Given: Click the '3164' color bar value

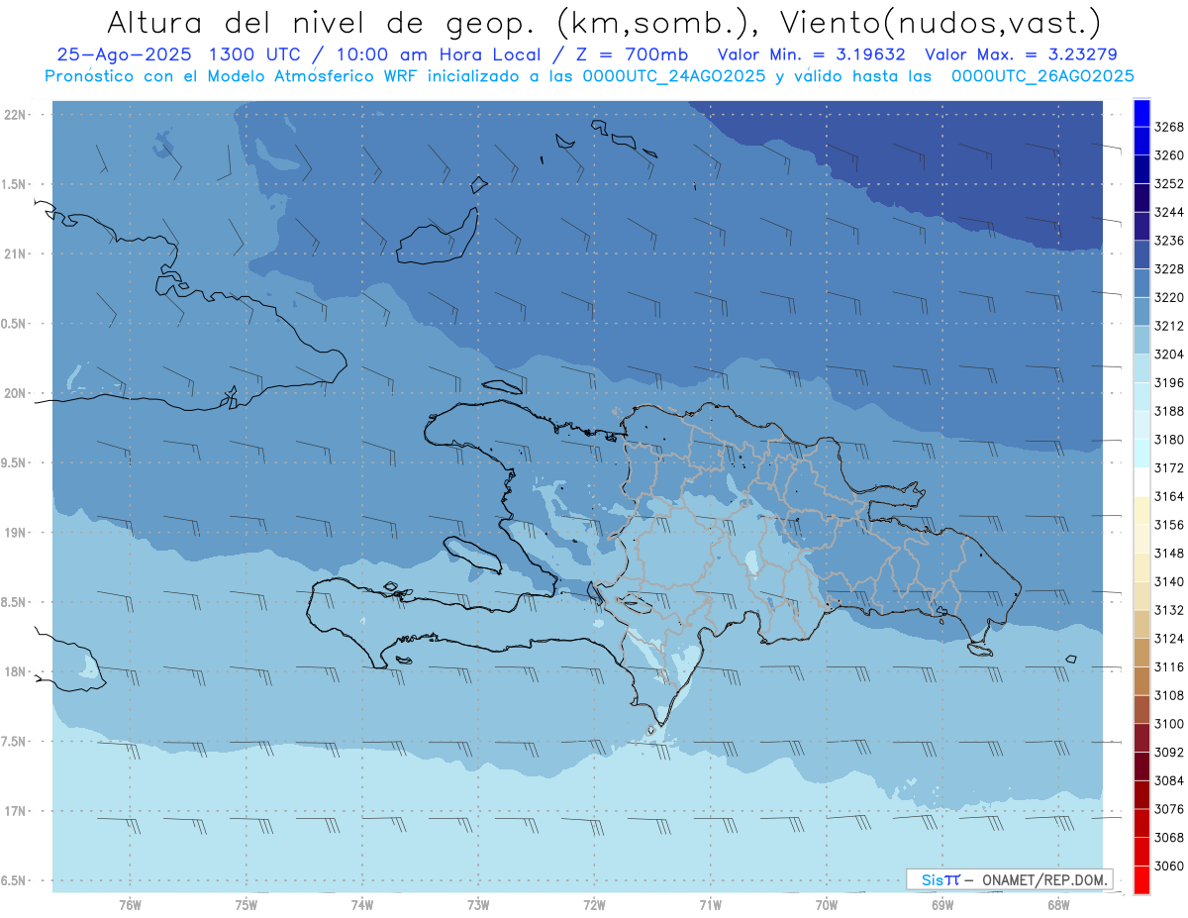Looking at the screenshot, I should click(x=1170, y=496).
